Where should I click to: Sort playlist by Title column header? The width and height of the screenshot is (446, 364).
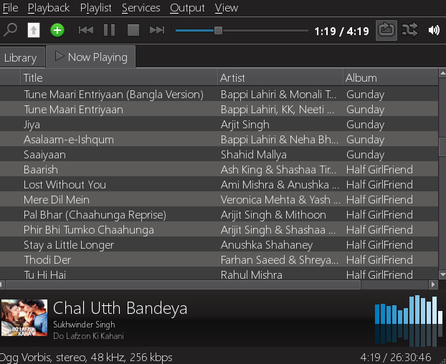pos(119,77)
